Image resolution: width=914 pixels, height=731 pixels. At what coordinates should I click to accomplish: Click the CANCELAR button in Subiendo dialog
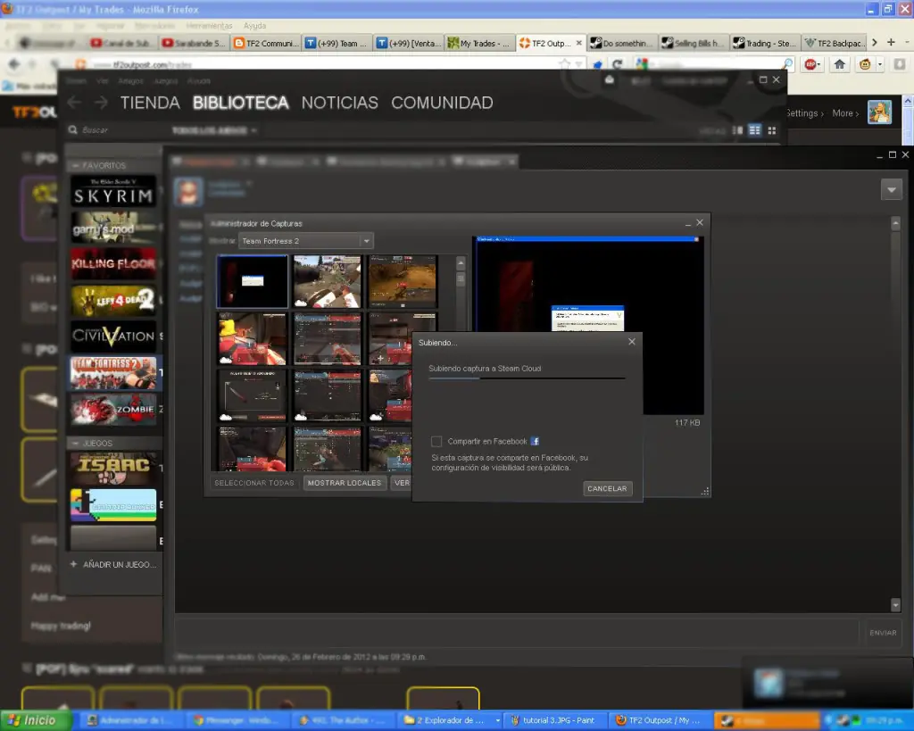[x=607, y=488]
